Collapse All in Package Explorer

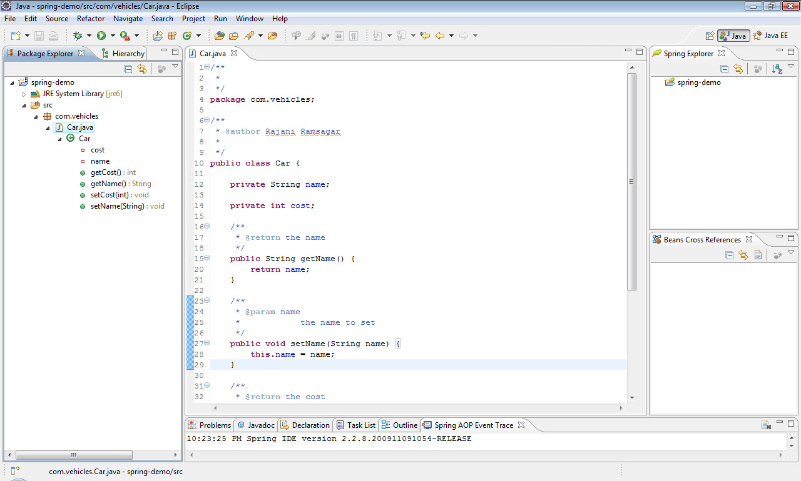pyautogui.click(x=128, y=69)
